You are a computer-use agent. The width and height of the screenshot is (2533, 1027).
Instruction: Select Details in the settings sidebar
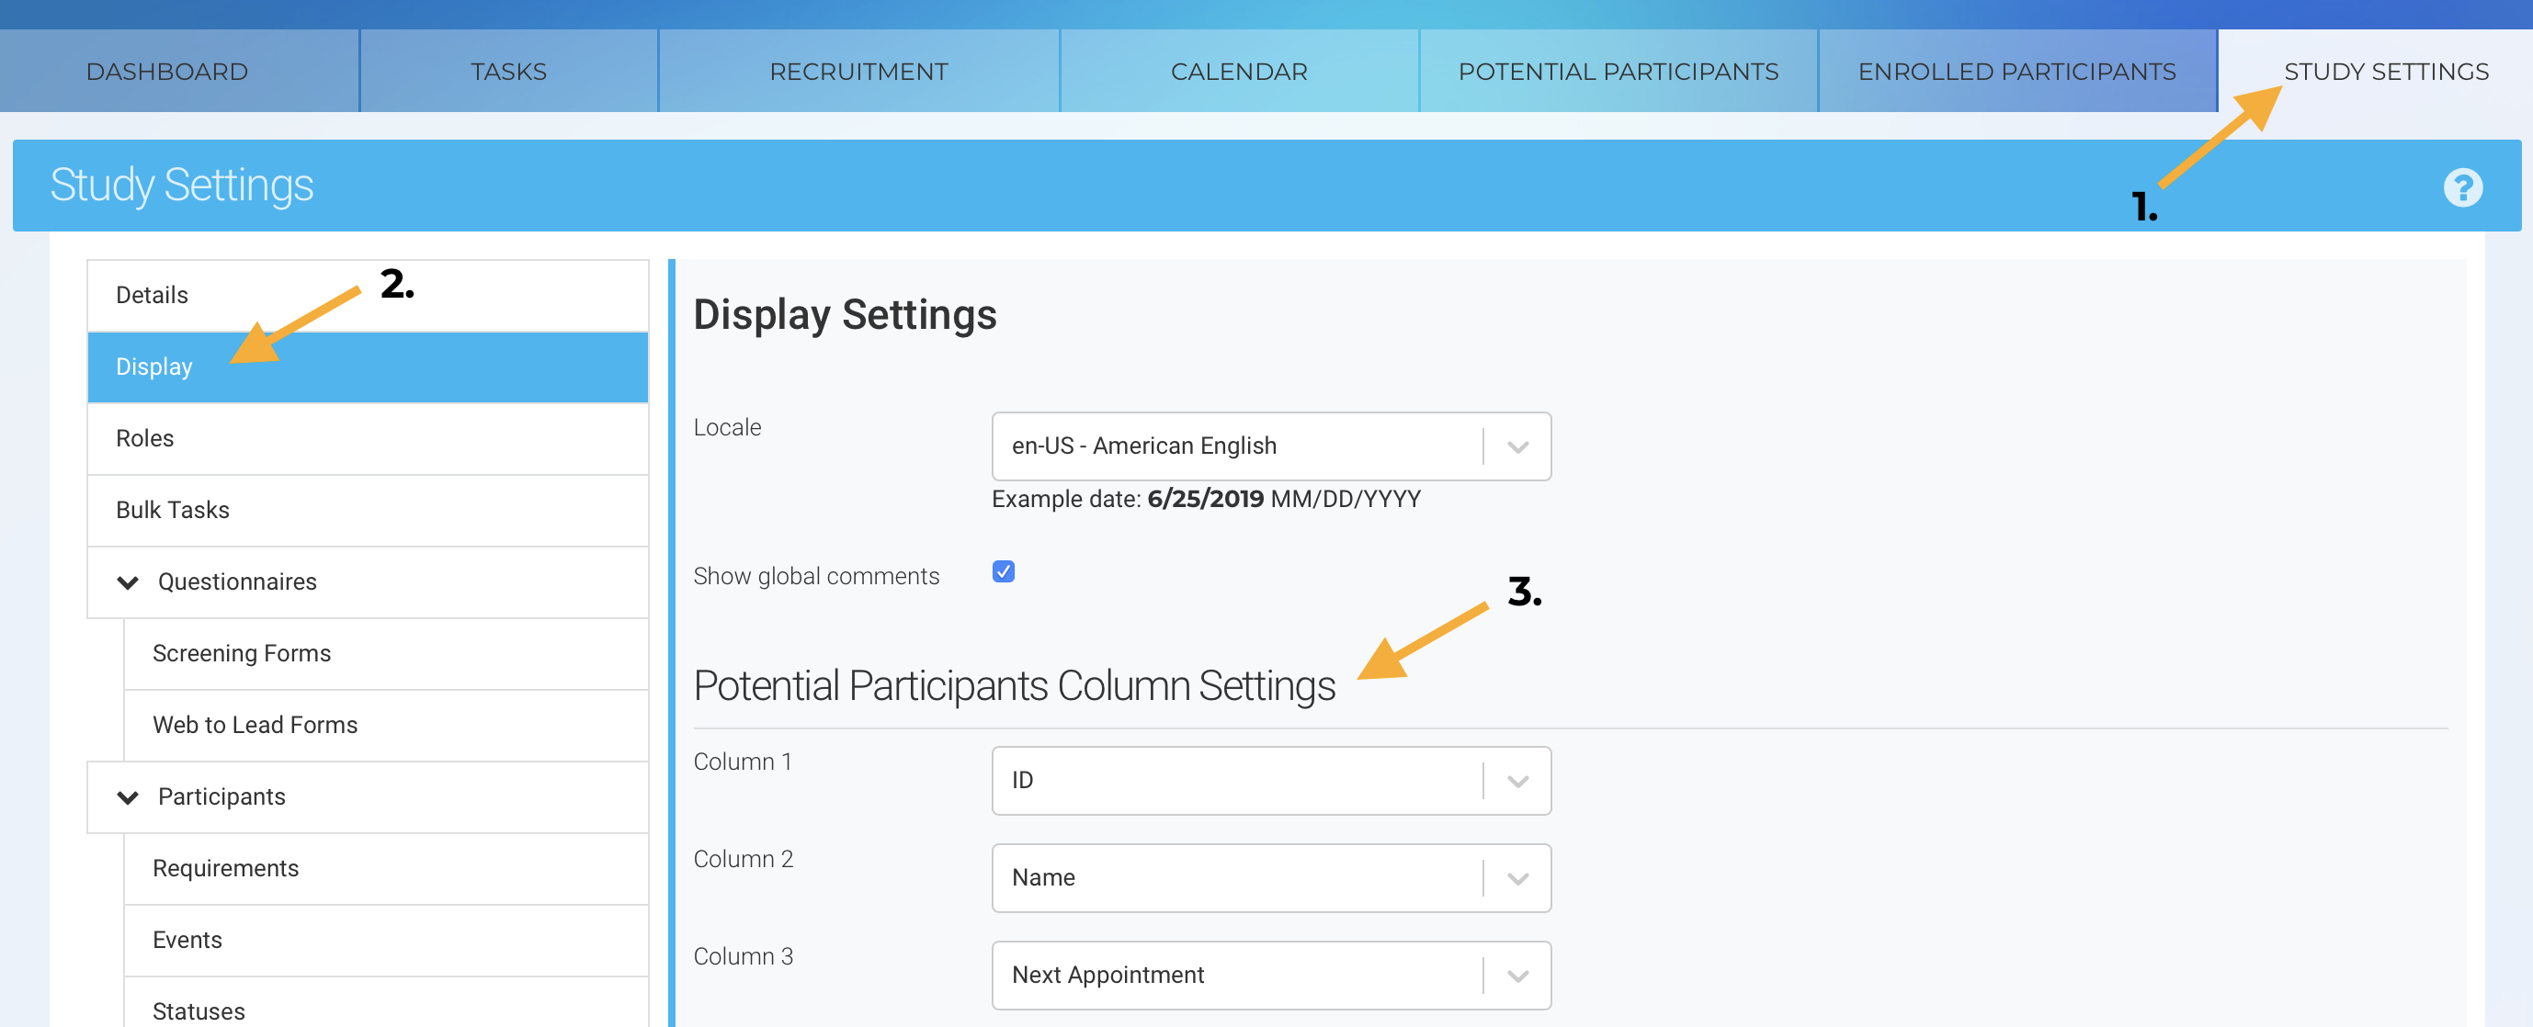pyautogui.click(x=153, y=295)
